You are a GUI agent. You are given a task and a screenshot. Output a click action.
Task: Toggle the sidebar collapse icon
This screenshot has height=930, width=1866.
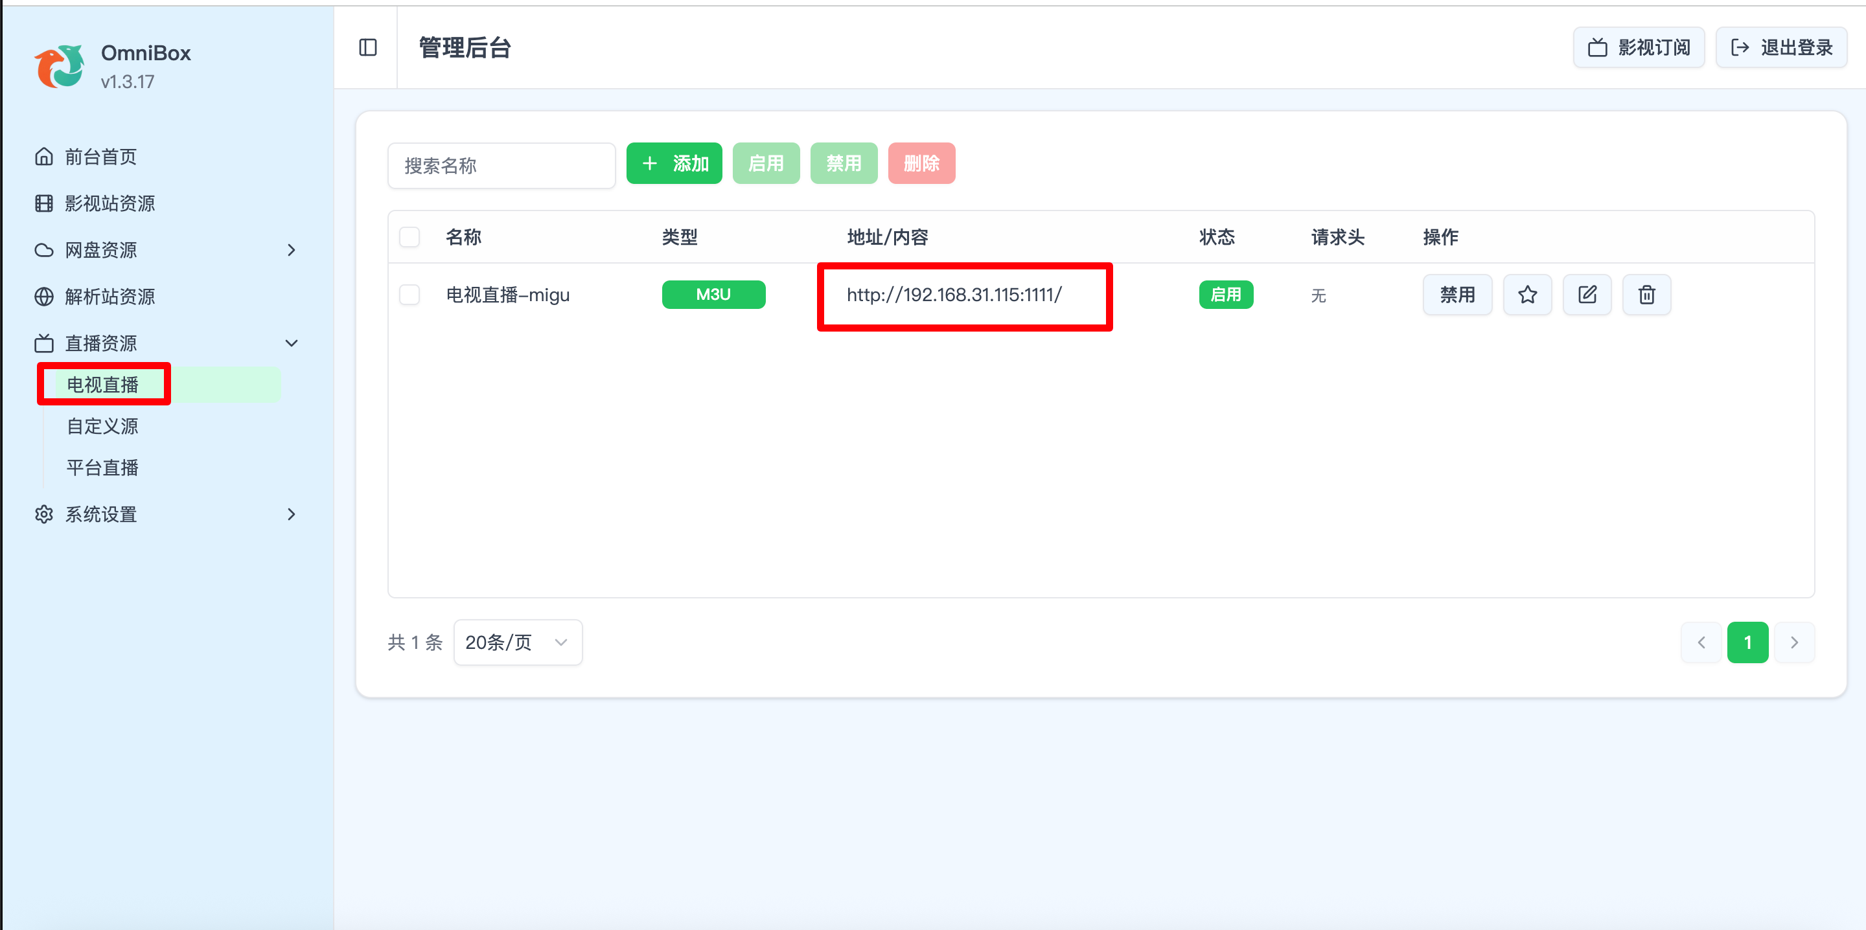(368, 48)
